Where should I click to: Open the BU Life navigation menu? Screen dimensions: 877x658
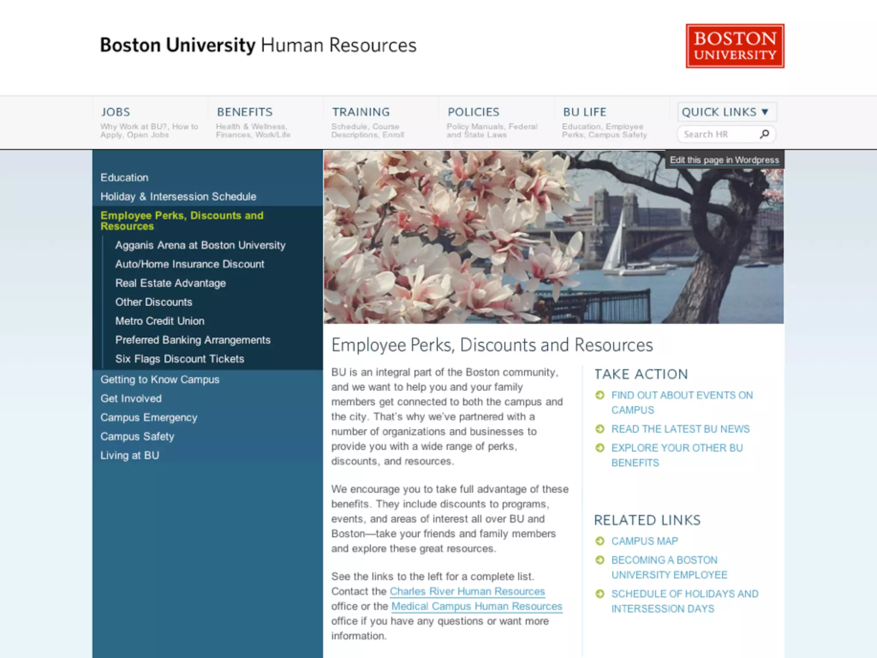click(585, 112)
